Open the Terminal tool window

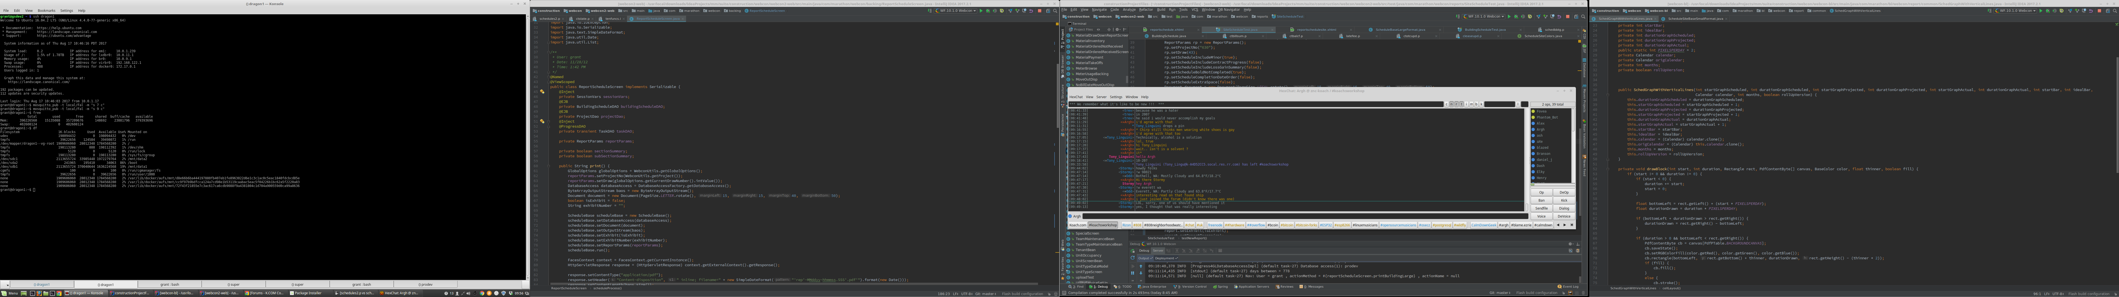click(1077, 24)
